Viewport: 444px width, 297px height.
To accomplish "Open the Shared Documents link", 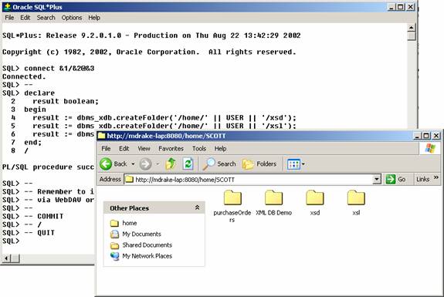I will tap(147, 245).
